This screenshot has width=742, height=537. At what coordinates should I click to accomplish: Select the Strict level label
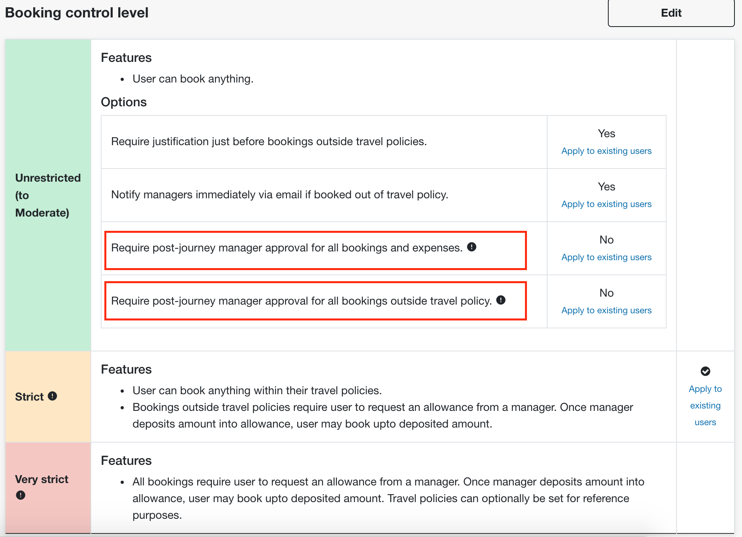click(29, 397)
